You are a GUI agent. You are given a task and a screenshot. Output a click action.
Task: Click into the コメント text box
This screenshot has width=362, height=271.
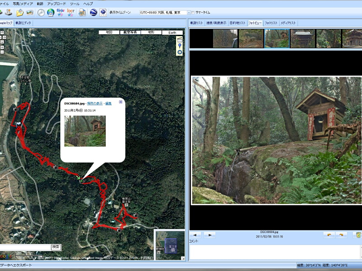(276, 252)
